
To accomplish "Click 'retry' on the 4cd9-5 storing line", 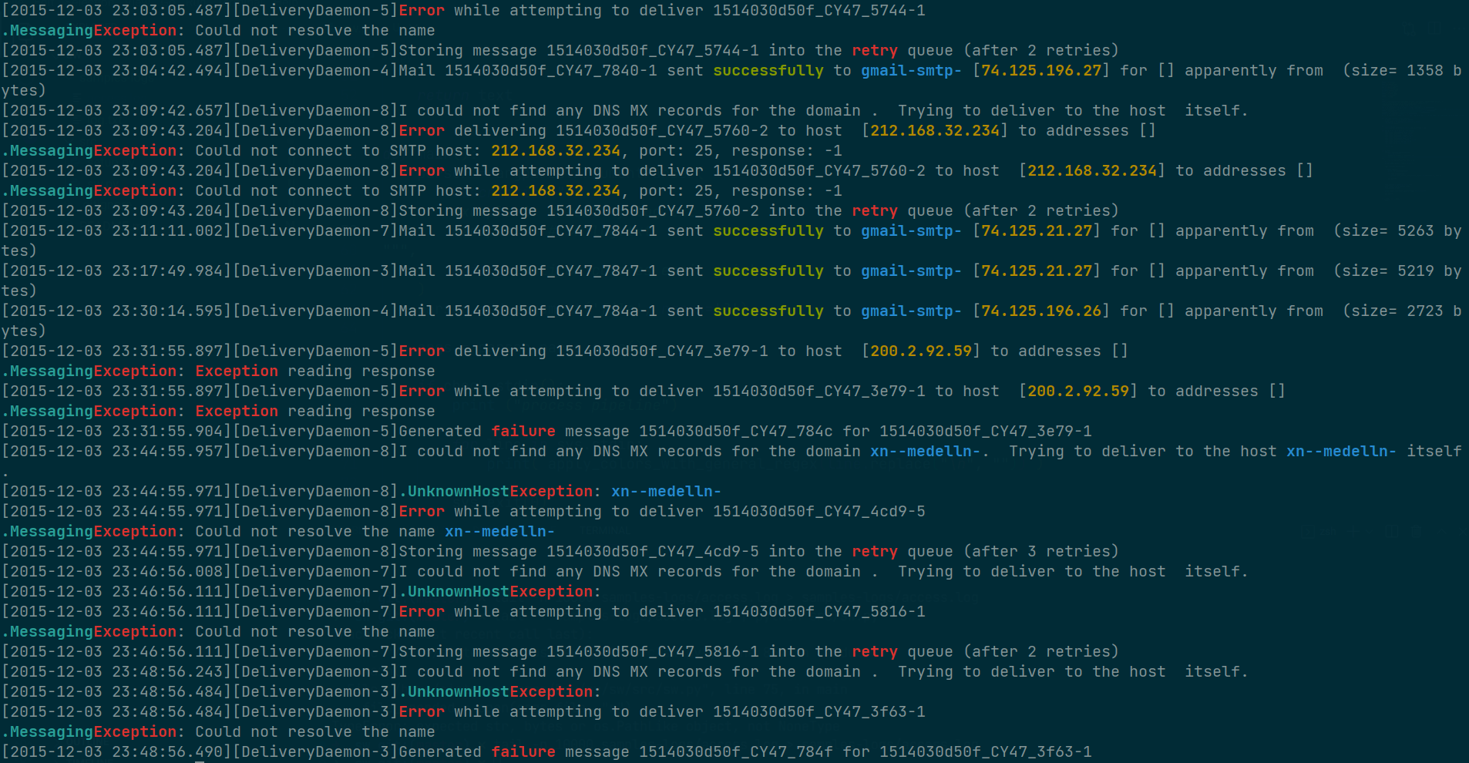I will pyautogui.click(x=875, y=551).
